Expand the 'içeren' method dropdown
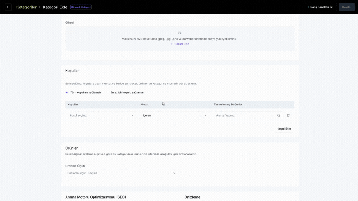Viewport: 358px width, 201px height. pos(174,115)
